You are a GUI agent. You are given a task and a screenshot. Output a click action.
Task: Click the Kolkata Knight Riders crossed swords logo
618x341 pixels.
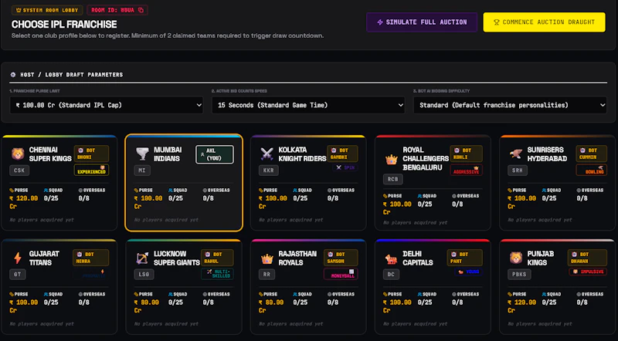tap(267, 154)
